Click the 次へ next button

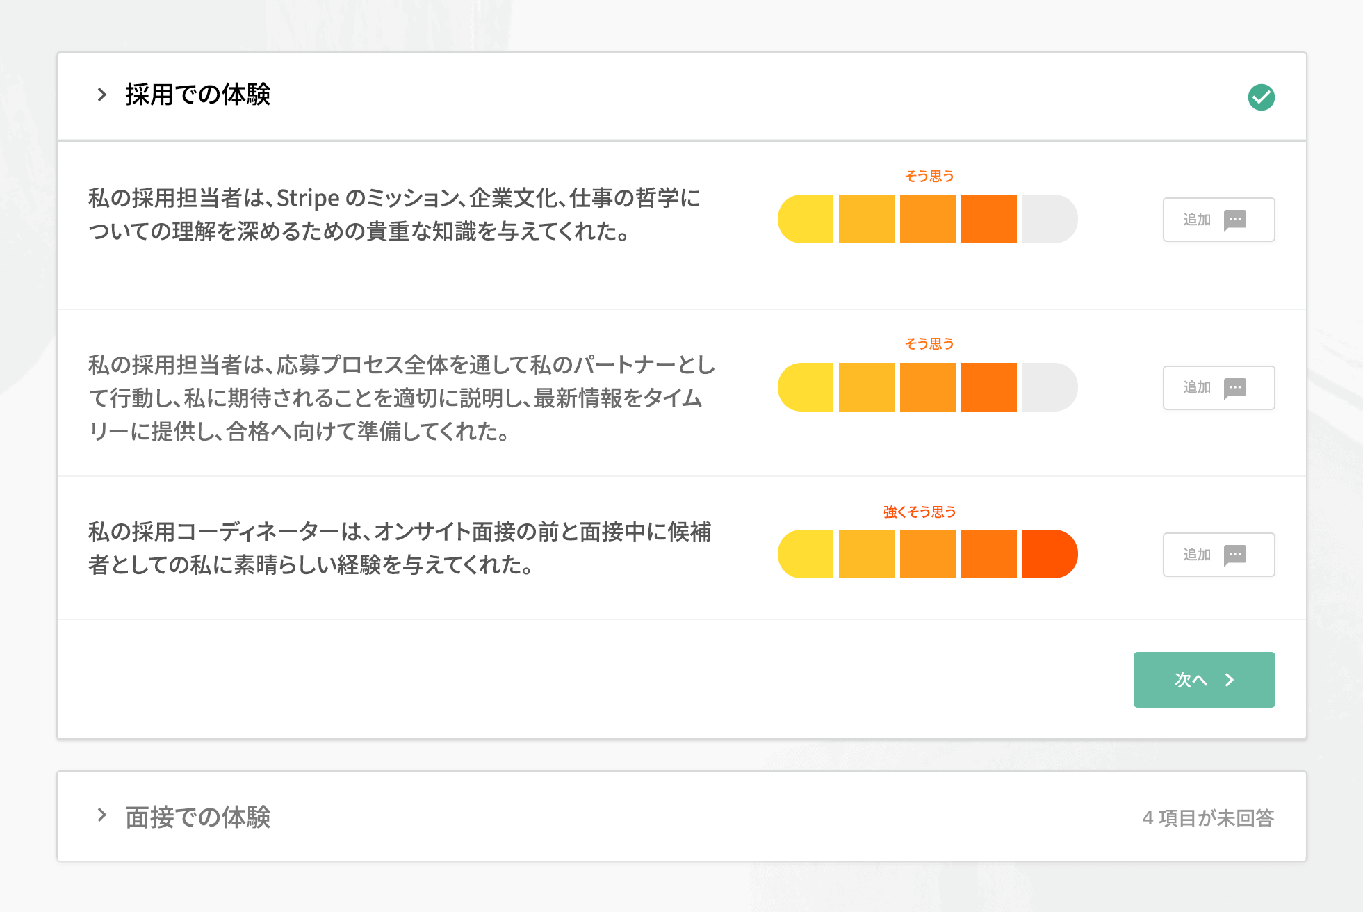point(1205,680)
